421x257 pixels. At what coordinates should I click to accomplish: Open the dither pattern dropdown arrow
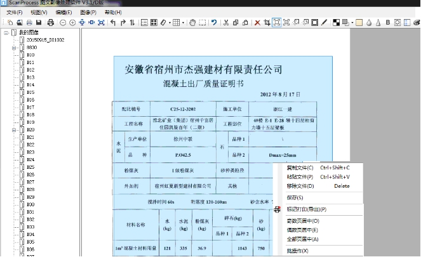(352, 23)
